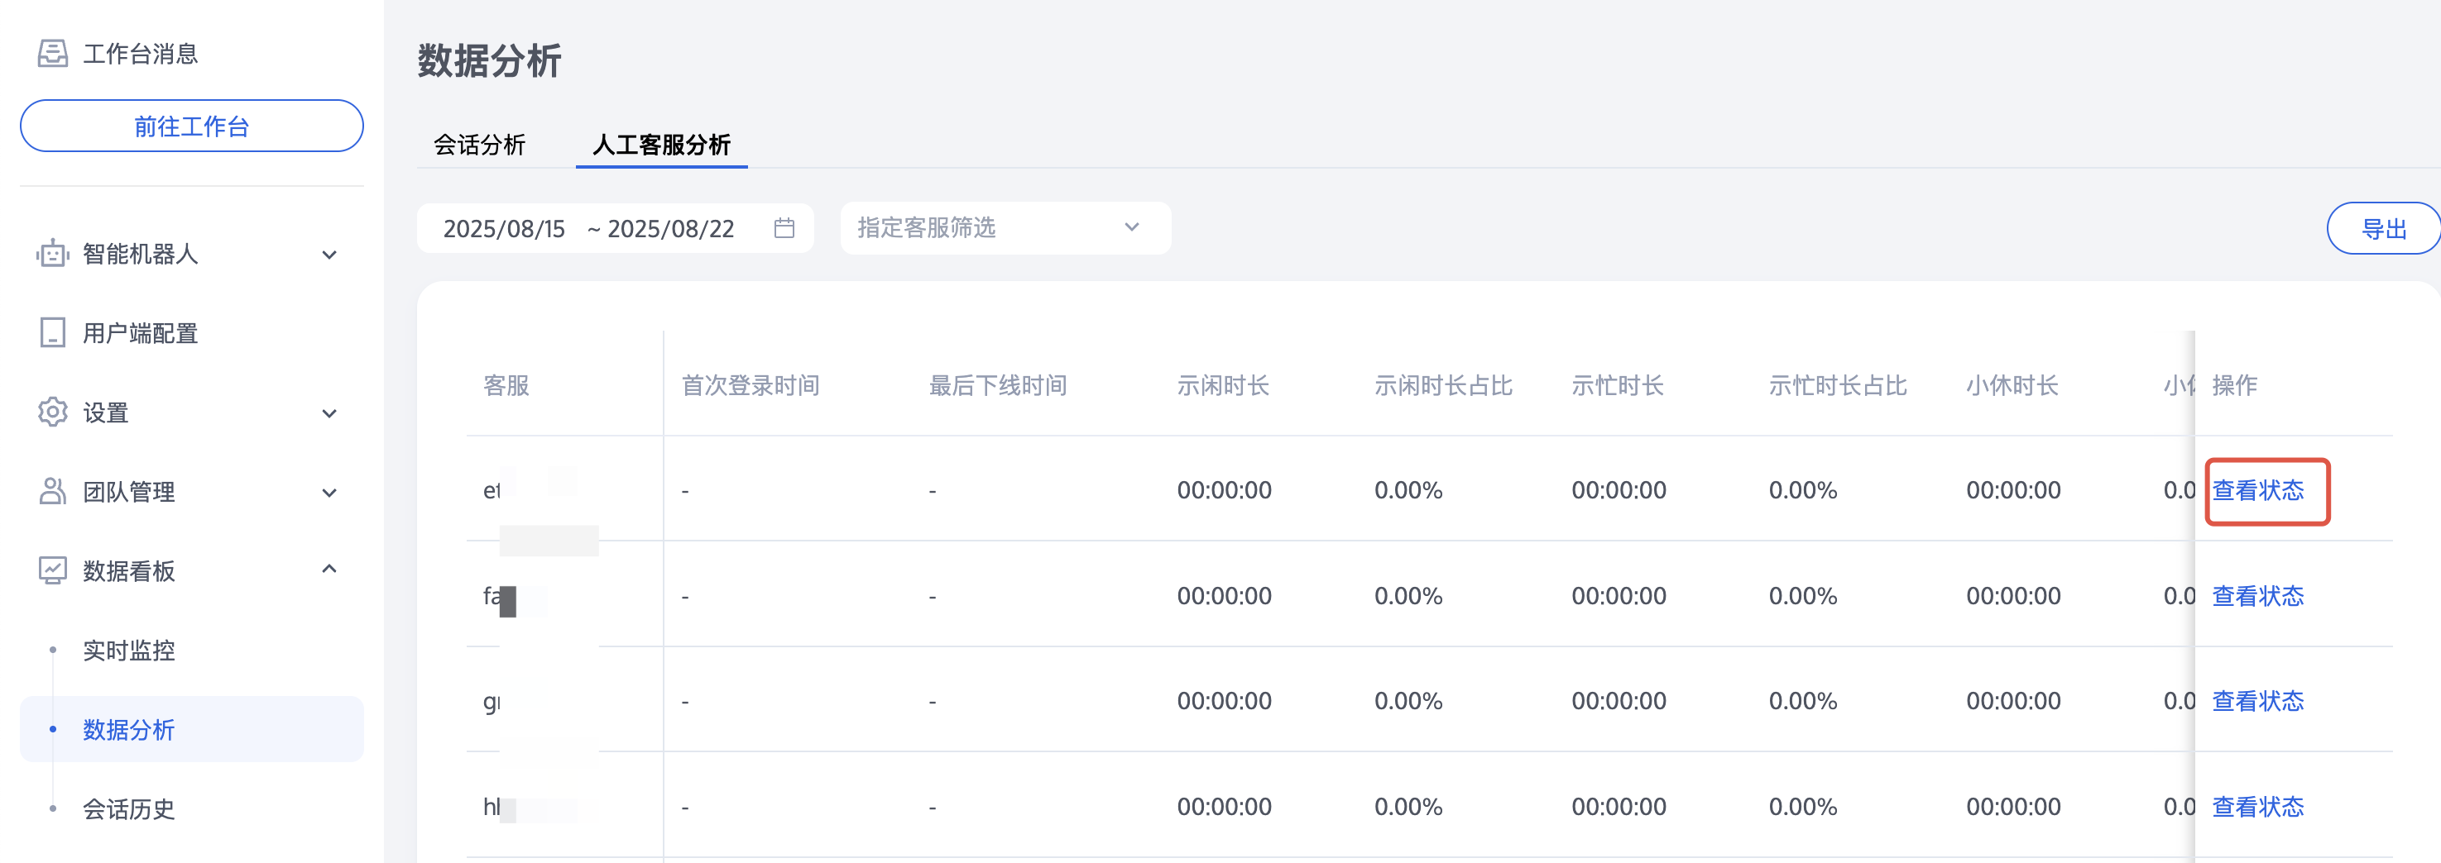Open 会话历史 in the sidebar
This screenshot has height=863, width=2441.
point(129,809)
